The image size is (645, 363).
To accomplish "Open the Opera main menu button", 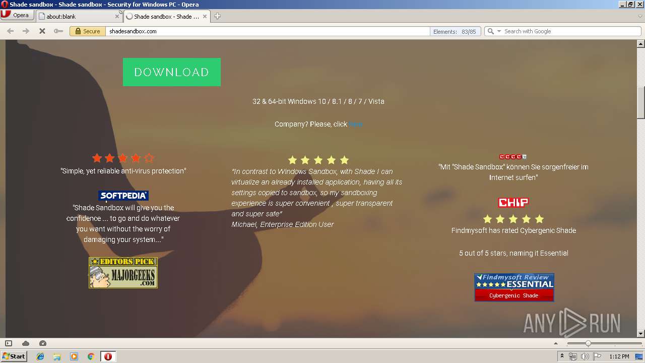I will pyautogui.click(x=17, y=15).
